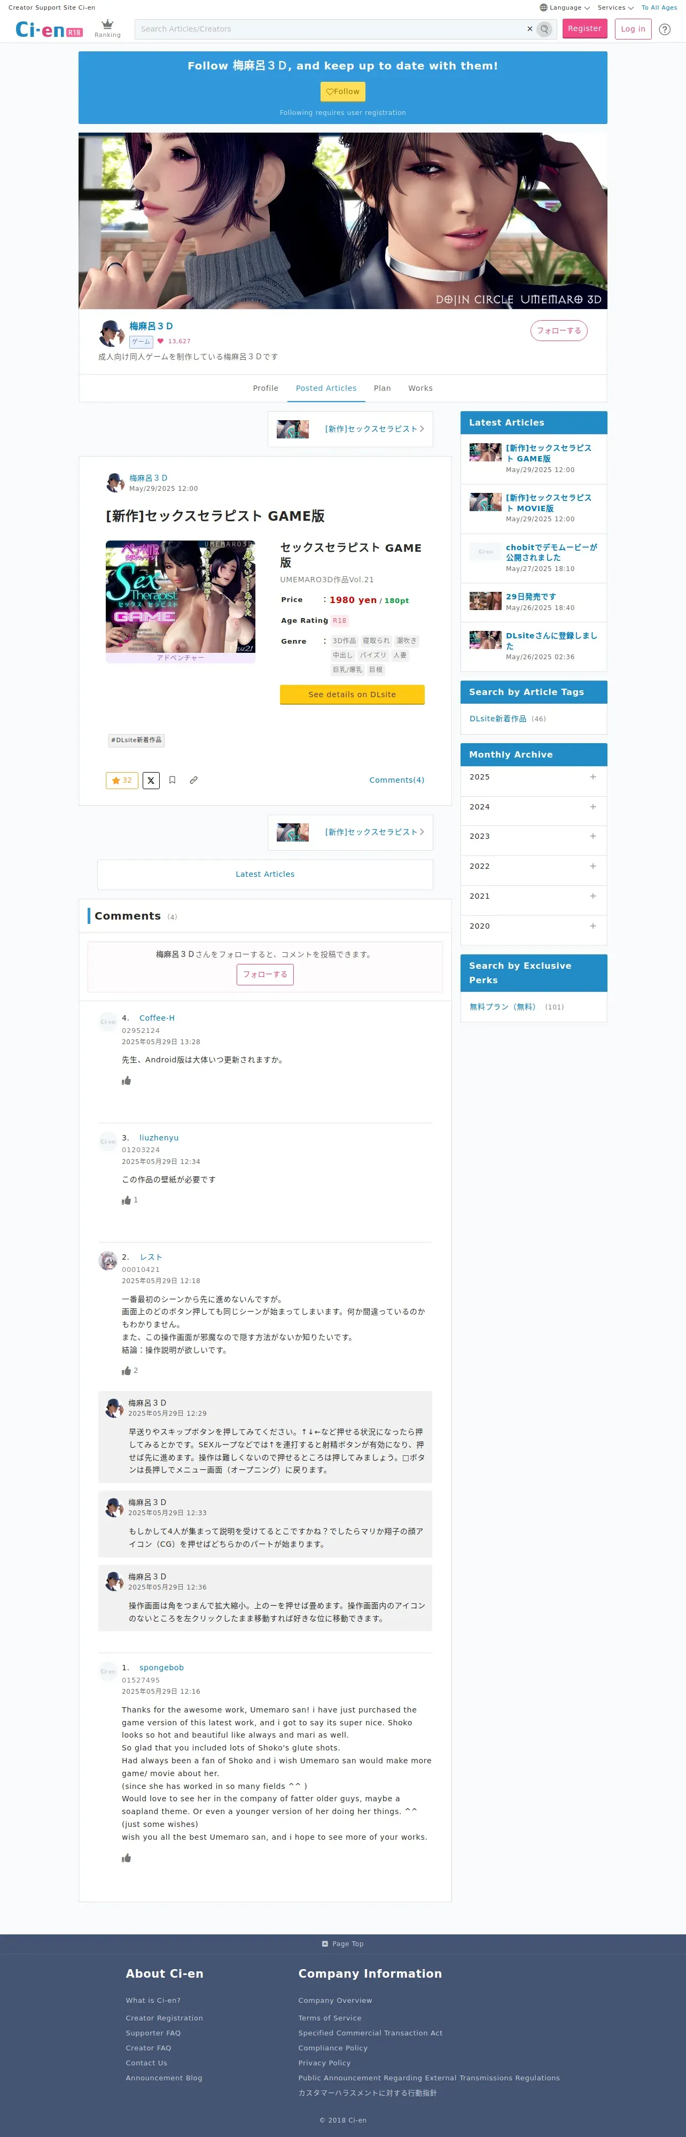Click レスト's commenter avatar

click(x=108, y=1261)
